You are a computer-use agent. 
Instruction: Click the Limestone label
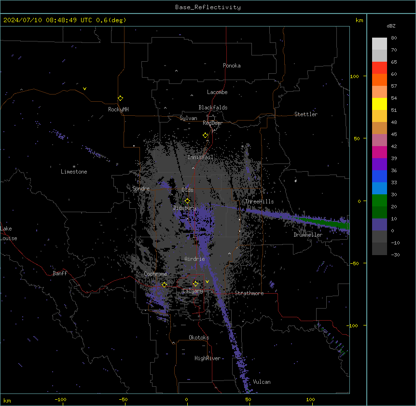[74, 172]
